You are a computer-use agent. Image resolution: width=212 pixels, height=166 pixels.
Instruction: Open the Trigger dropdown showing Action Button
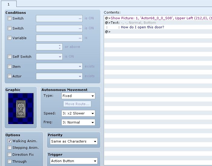(74, 161)
